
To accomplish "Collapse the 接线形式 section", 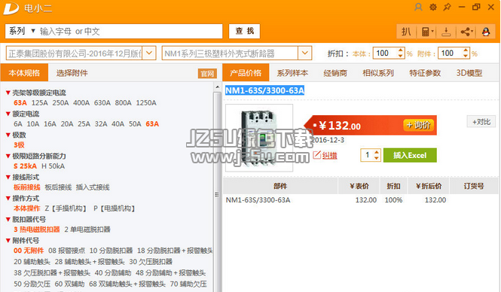I will [8, 177].
